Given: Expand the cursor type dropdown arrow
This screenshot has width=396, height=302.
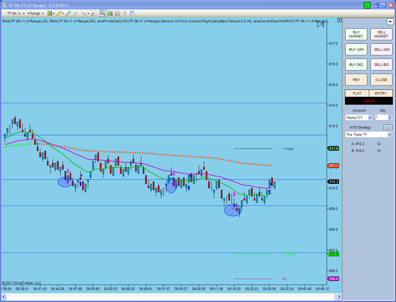Looking at the screenshot, I should [x=88, y=13].
